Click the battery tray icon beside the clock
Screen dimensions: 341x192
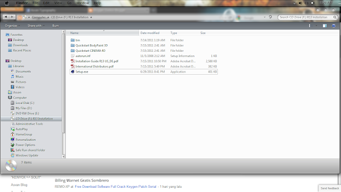313,3
